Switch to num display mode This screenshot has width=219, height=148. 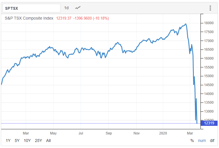[x=202, y=141]
